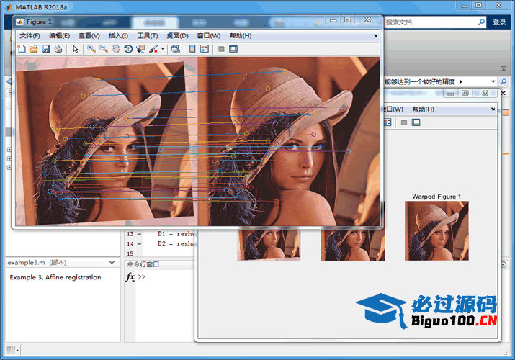Click Show Plot Tools in background figure
Viewport: 515px width, 360px height.
pyautogui.click(x=416, y=122)
